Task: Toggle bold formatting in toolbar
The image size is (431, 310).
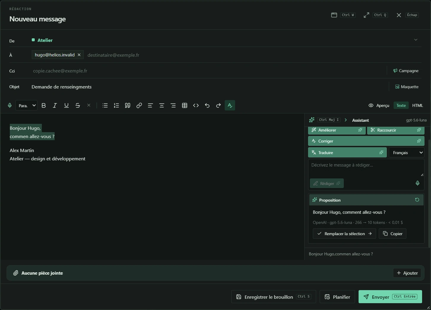Action: (44, 105)
